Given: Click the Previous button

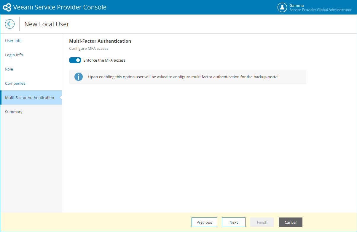Looking at the screenshot, I should [204, 222].
